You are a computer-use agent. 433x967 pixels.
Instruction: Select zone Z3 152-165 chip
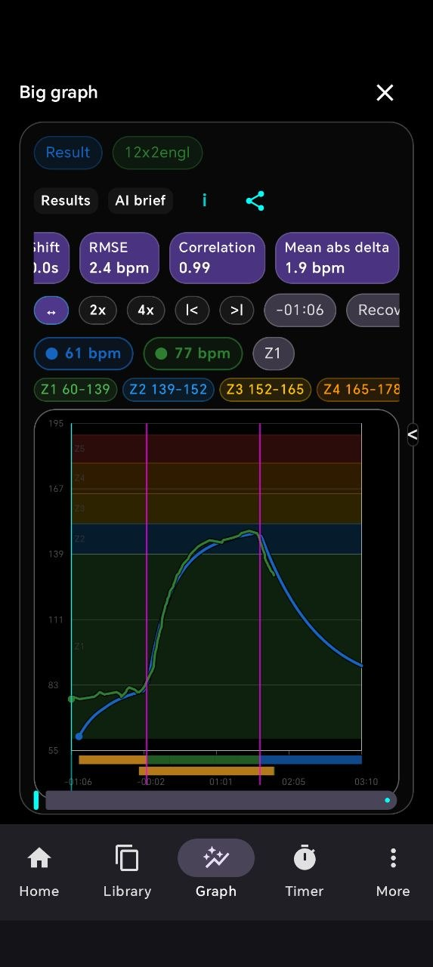pyautogui.click(x=265, y=390)
